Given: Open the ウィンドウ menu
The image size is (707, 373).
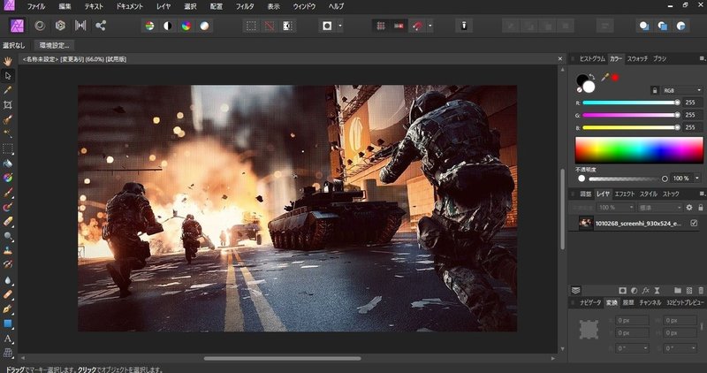Looking at the screenshot, I should click(x=304, y=6).
